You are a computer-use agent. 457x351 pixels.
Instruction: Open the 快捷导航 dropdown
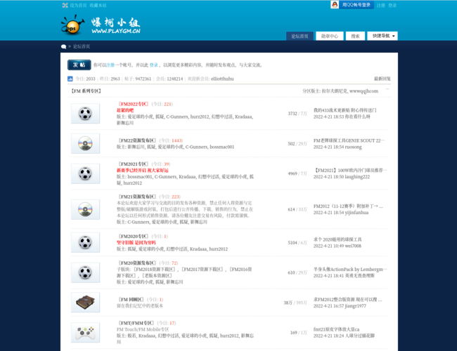(x=382, y=36)
